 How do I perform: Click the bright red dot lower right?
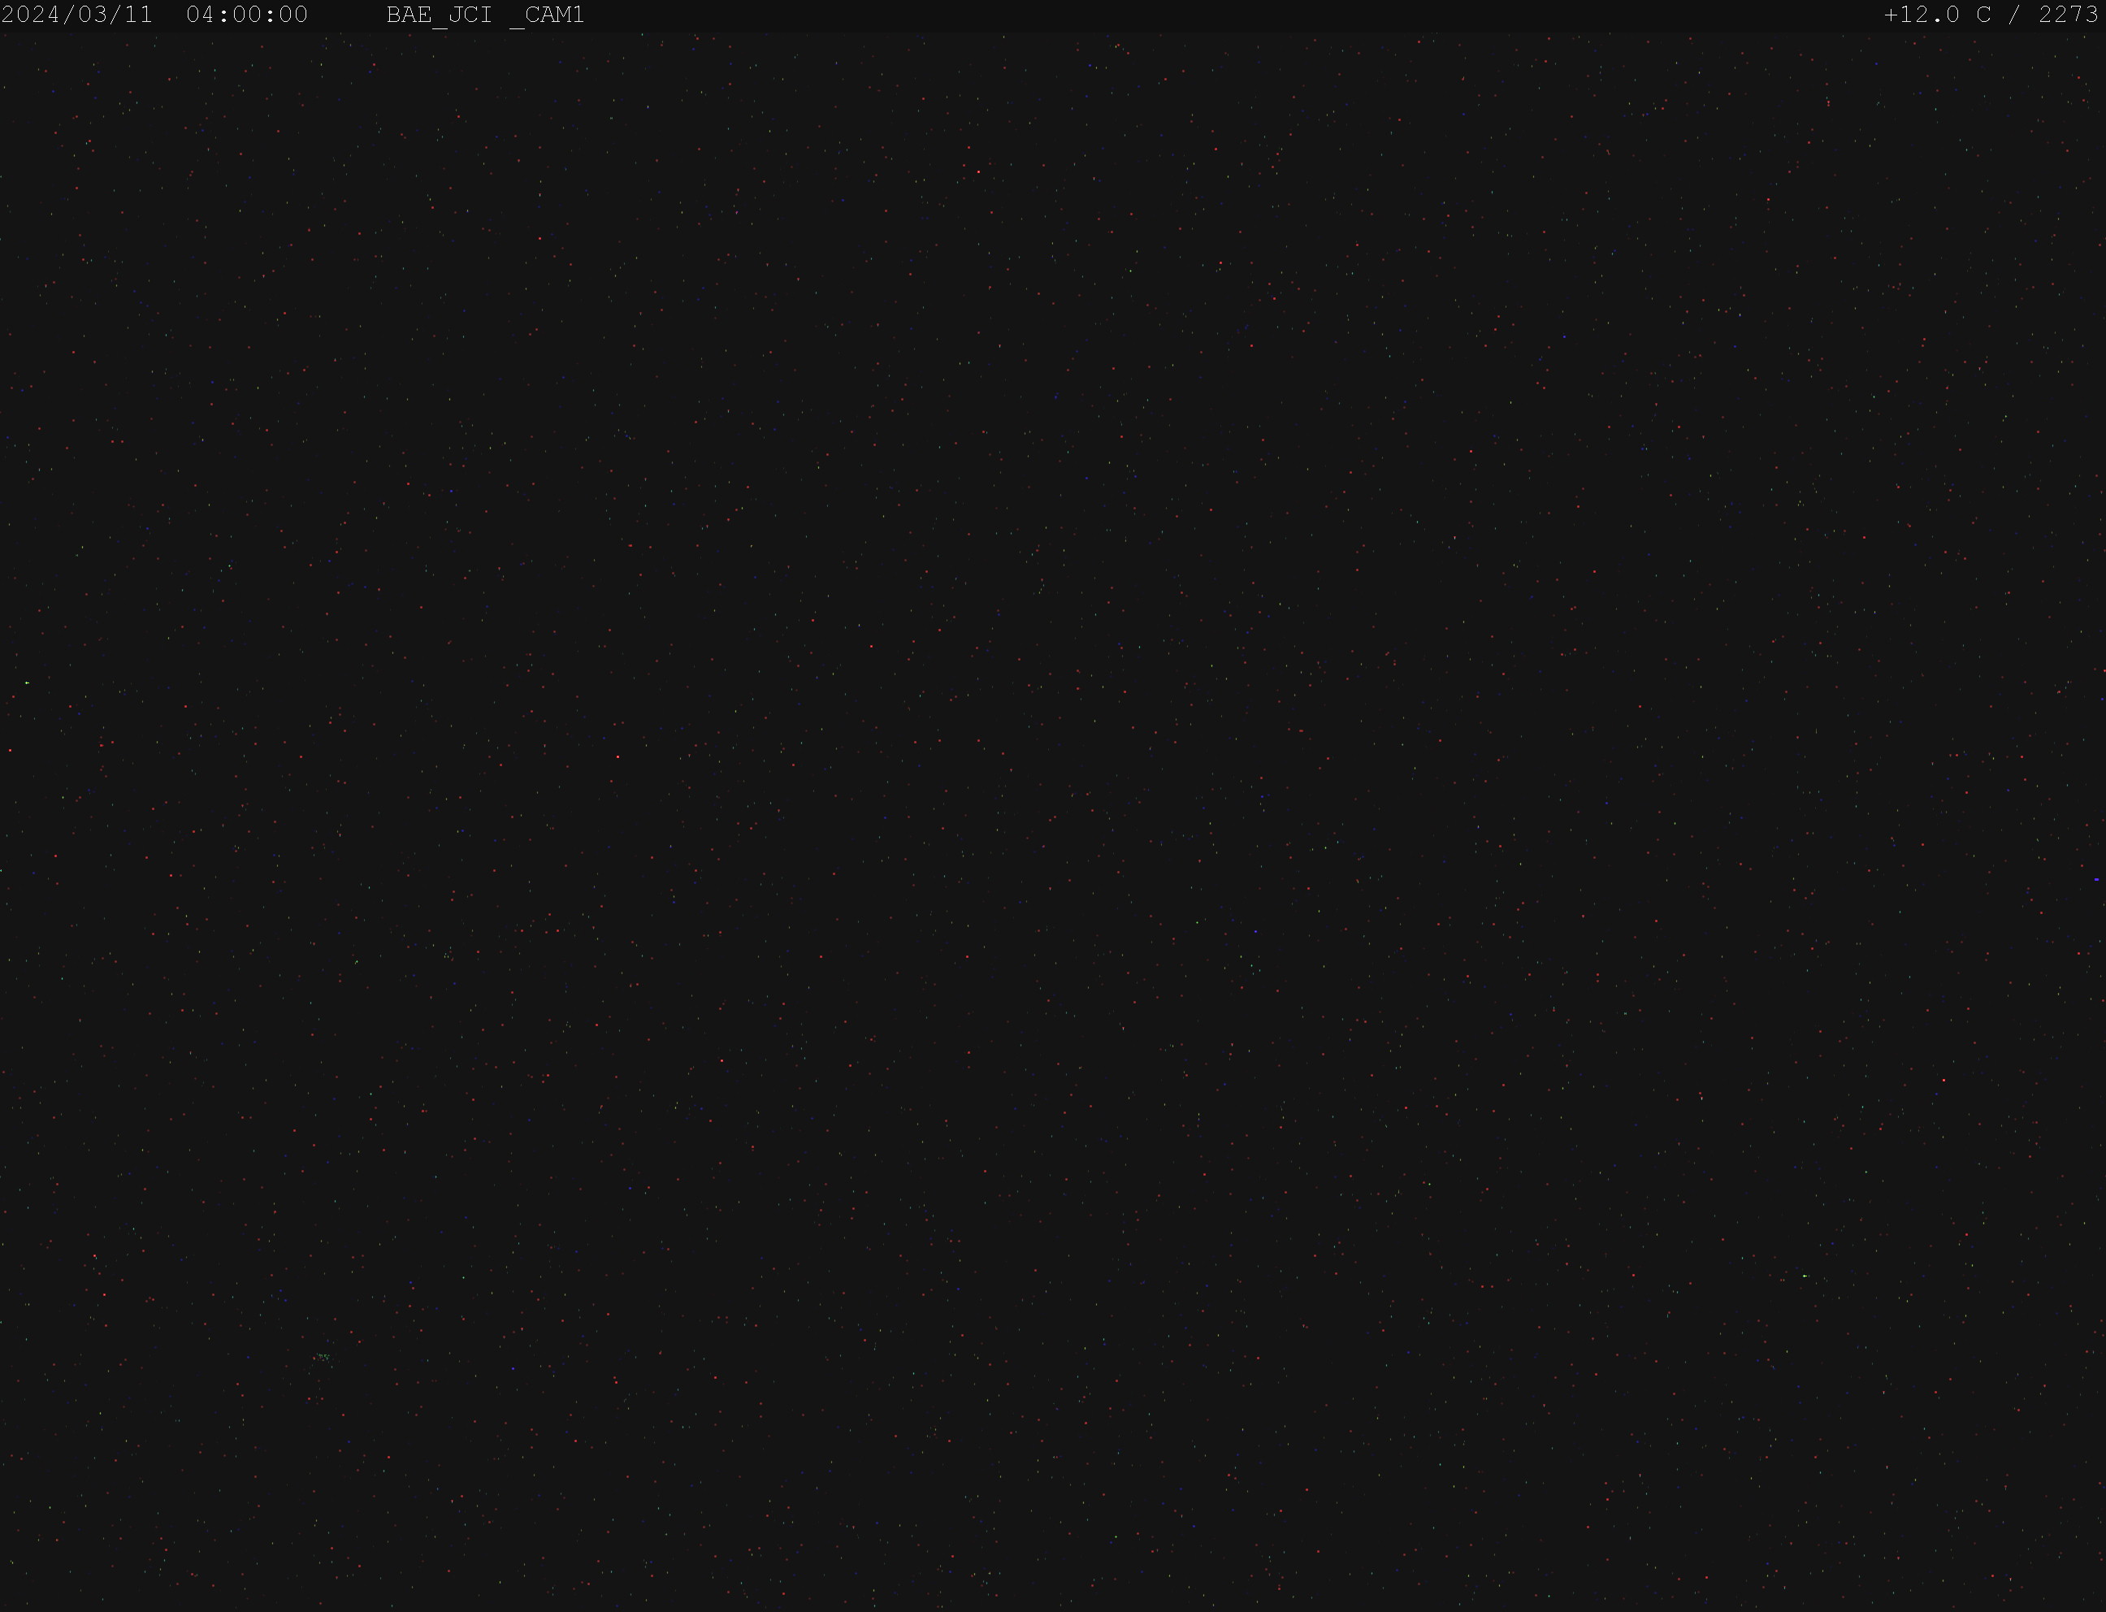pyautogui.click(x=1943, y=1081)
